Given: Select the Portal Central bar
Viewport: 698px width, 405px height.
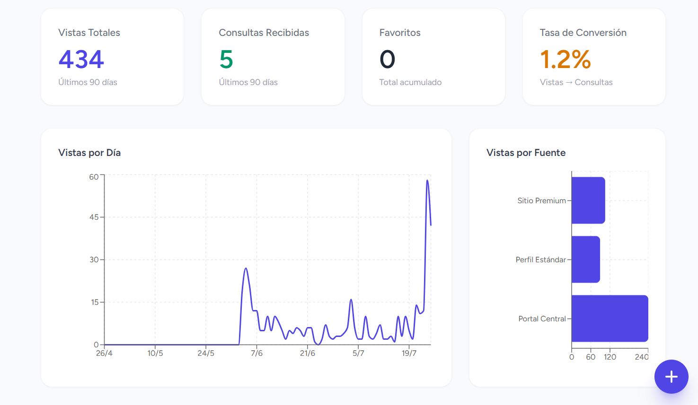Looking at the screenshot, I should [610, 319].
